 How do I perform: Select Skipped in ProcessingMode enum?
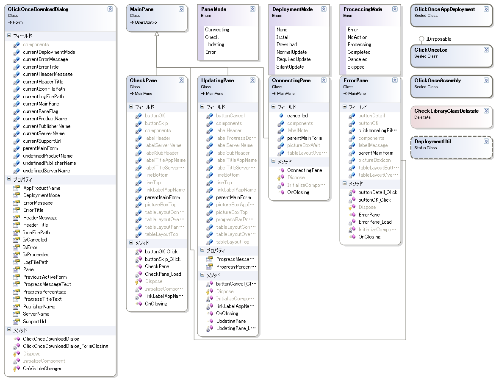[356, 67]
